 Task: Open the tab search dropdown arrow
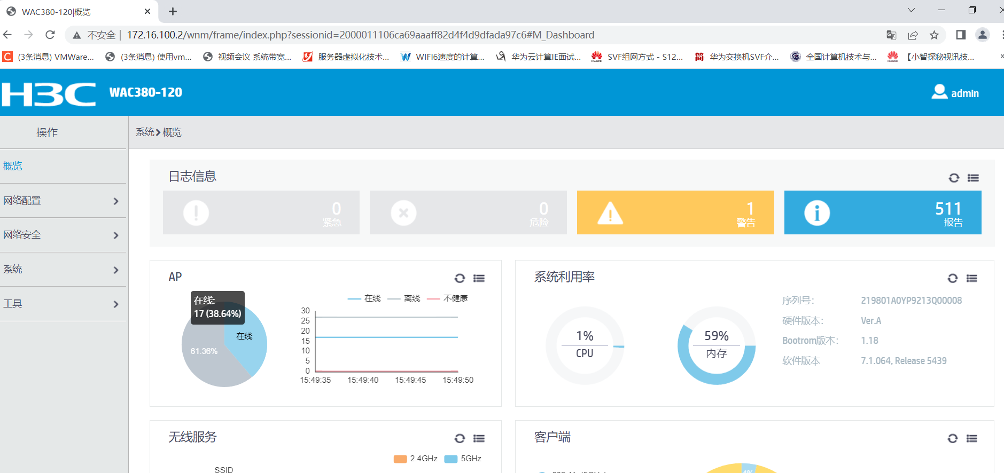click(911, 10)
